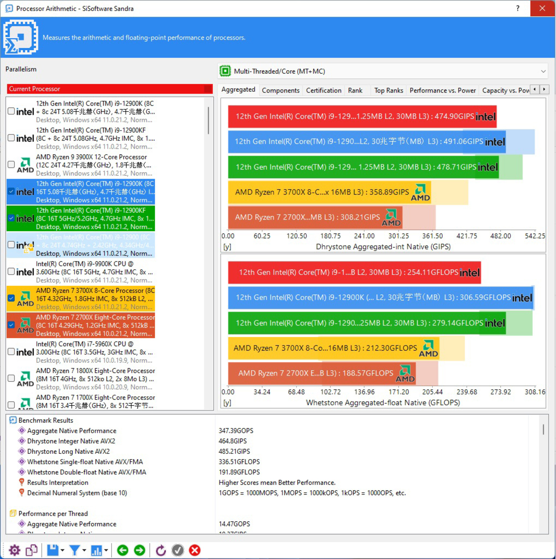Click the processor list scrollbar thumb
This screenshot has height=559, width=556.
tap(208, 120)
